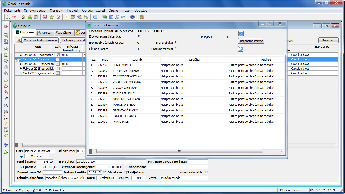
Task: Click the Napomena input field
Action: click(x=177, y=167)
